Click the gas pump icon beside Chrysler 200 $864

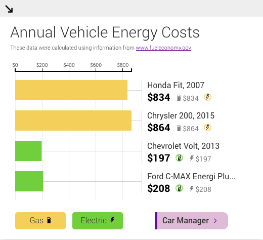[179, 128]
